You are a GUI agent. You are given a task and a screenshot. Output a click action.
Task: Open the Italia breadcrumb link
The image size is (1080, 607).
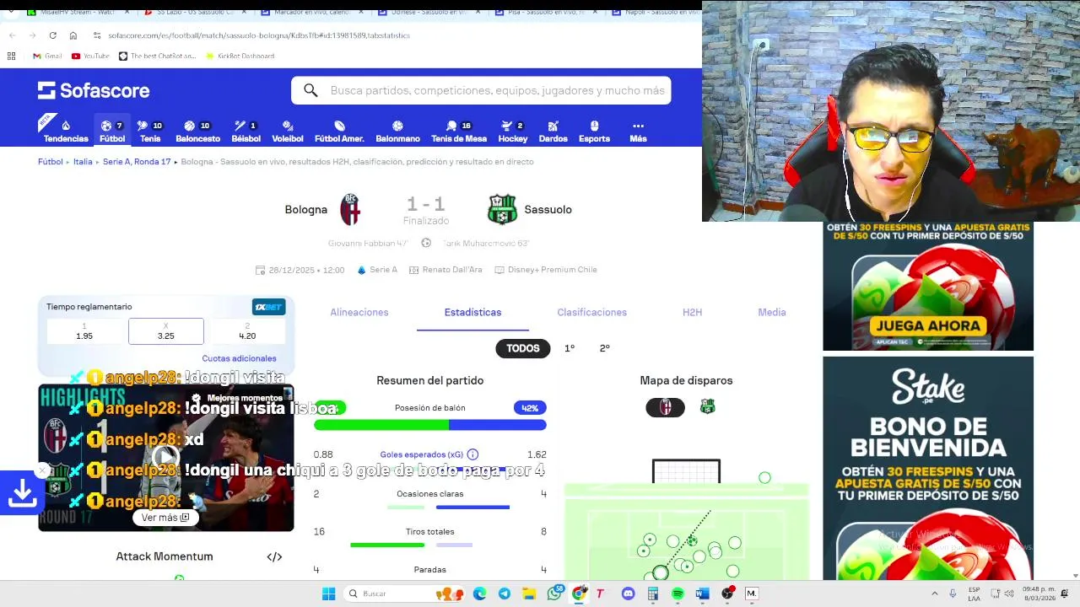tap(83, 161)
